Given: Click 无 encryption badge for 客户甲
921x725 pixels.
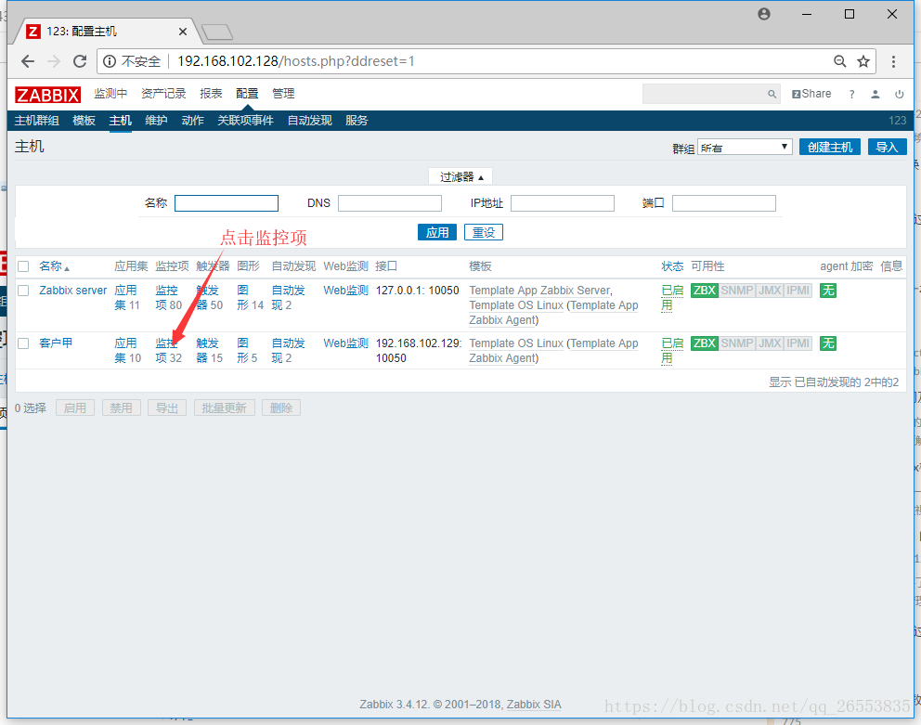Looking at the screenshot, I should pyautogui.click(x=828, y=343).
